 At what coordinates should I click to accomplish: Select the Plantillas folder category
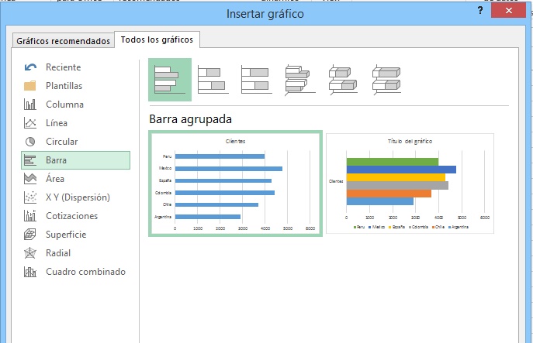[64, 86]
